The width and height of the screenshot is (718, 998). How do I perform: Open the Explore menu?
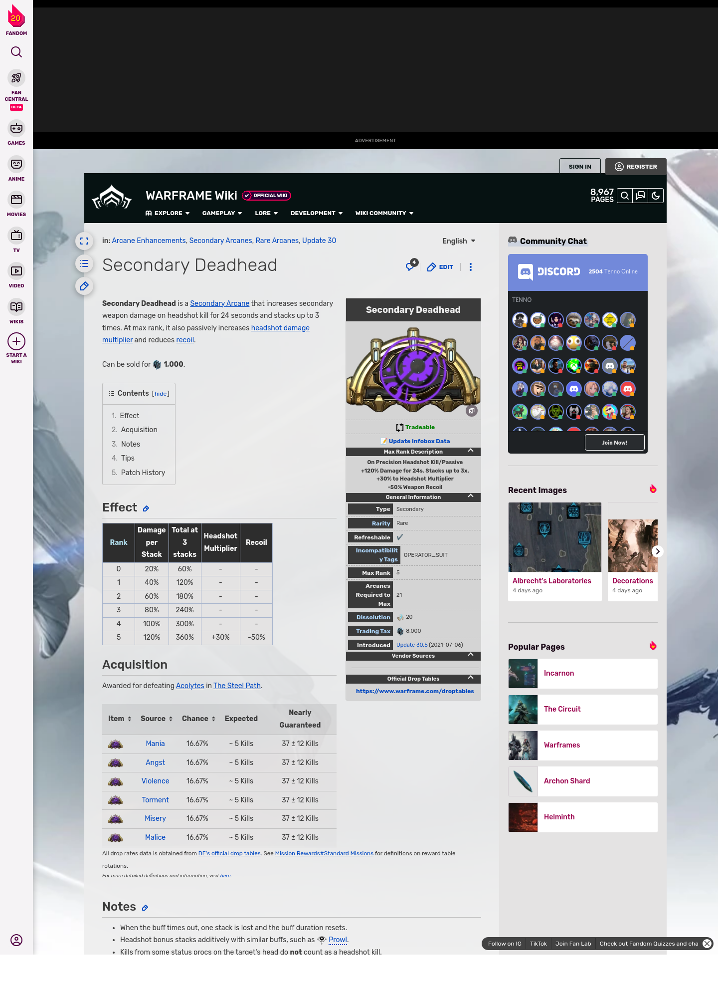click(x=168, y=213)
